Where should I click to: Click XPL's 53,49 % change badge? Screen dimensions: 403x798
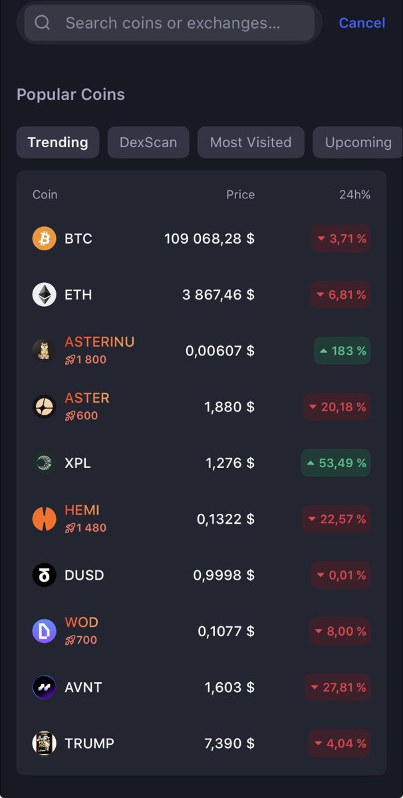(x=335, y=463)
